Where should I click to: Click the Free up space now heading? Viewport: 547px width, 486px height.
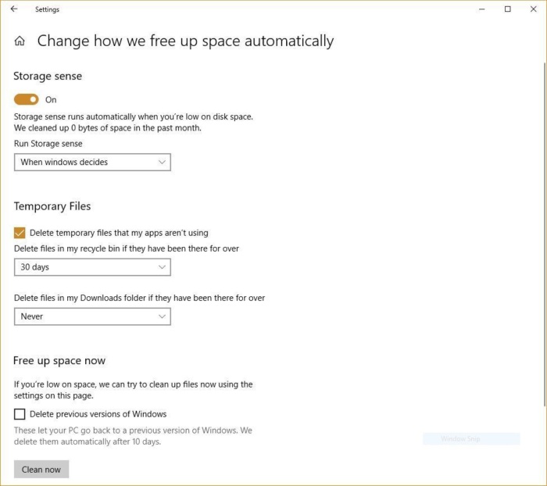(59, 360)
